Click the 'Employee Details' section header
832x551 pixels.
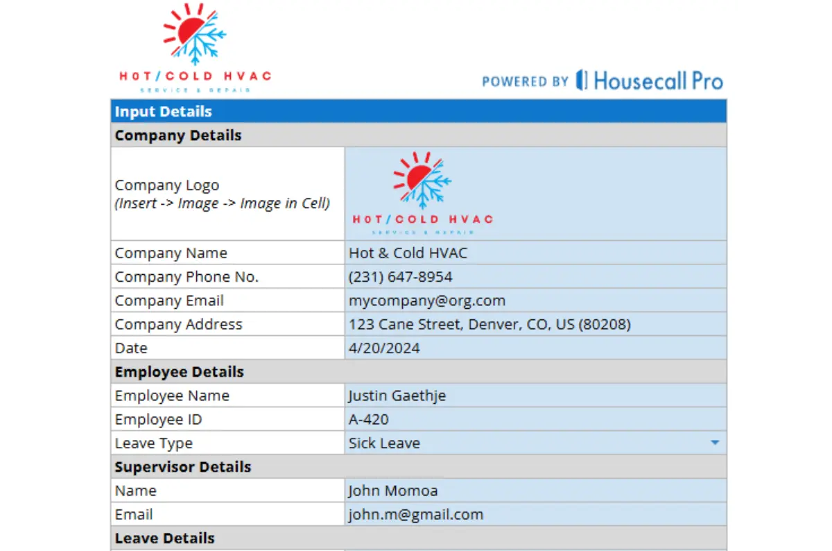point(419,371)
